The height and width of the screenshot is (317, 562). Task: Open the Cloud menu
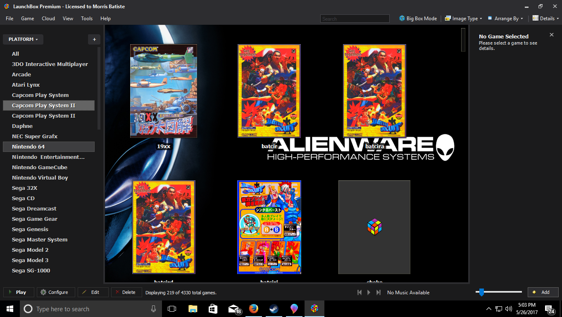tap(48, 19)
